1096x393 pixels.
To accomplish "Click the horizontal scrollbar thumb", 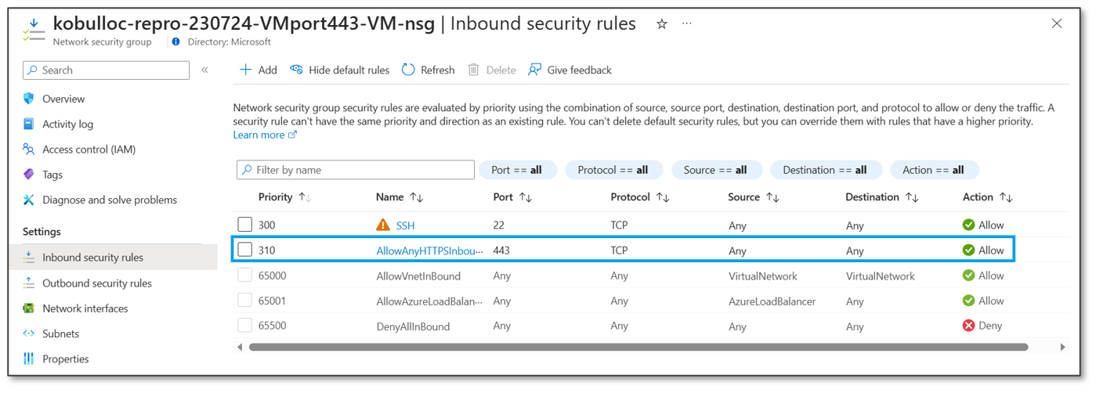I will click(x=638, y=347).
